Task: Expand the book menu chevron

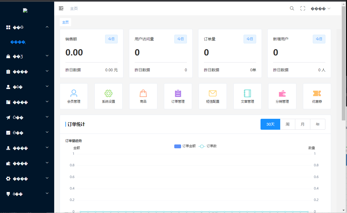Action: (x=47, y=102)
